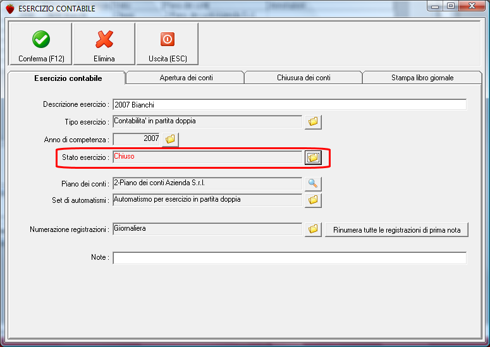
Task: Open folder icon next to Numerazione registrazioni
Action: pyautogui.click(x=313, y=229)
